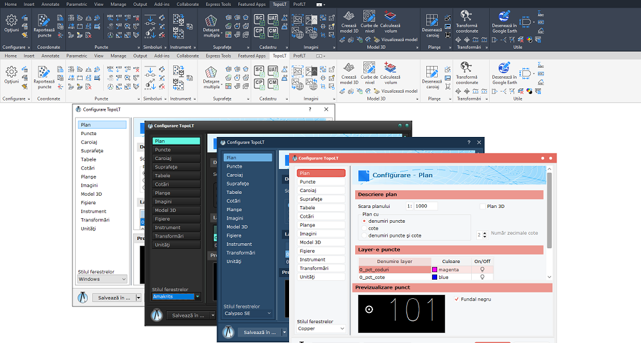Open Express Tools tab in light ribbon

[219, 56]
